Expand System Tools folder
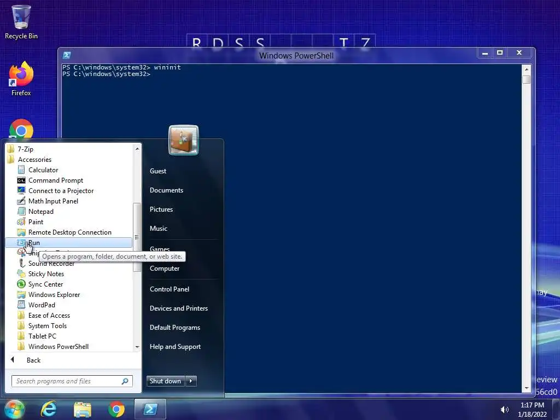Screen dimensions: 560x420 (x=47, y=326)
